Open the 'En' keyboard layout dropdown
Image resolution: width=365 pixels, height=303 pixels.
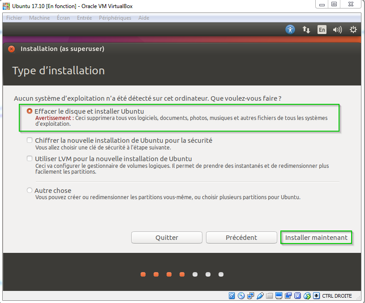point(322,30)
